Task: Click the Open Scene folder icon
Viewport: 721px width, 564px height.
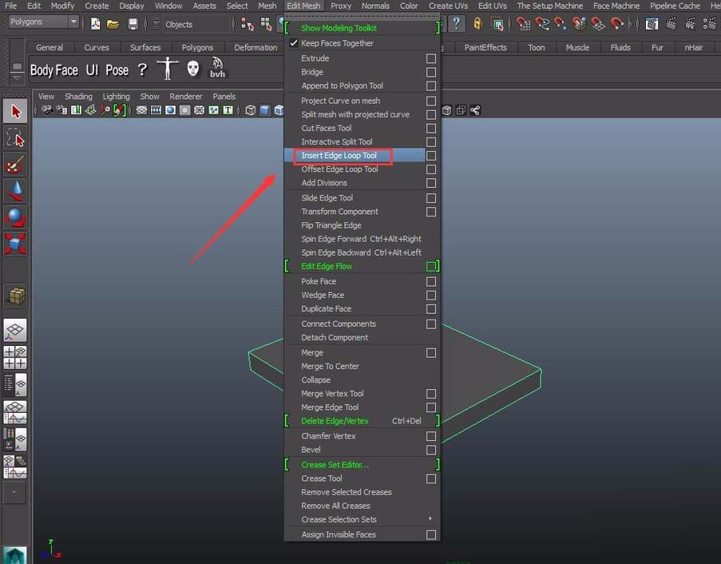Action: (113, 23)
